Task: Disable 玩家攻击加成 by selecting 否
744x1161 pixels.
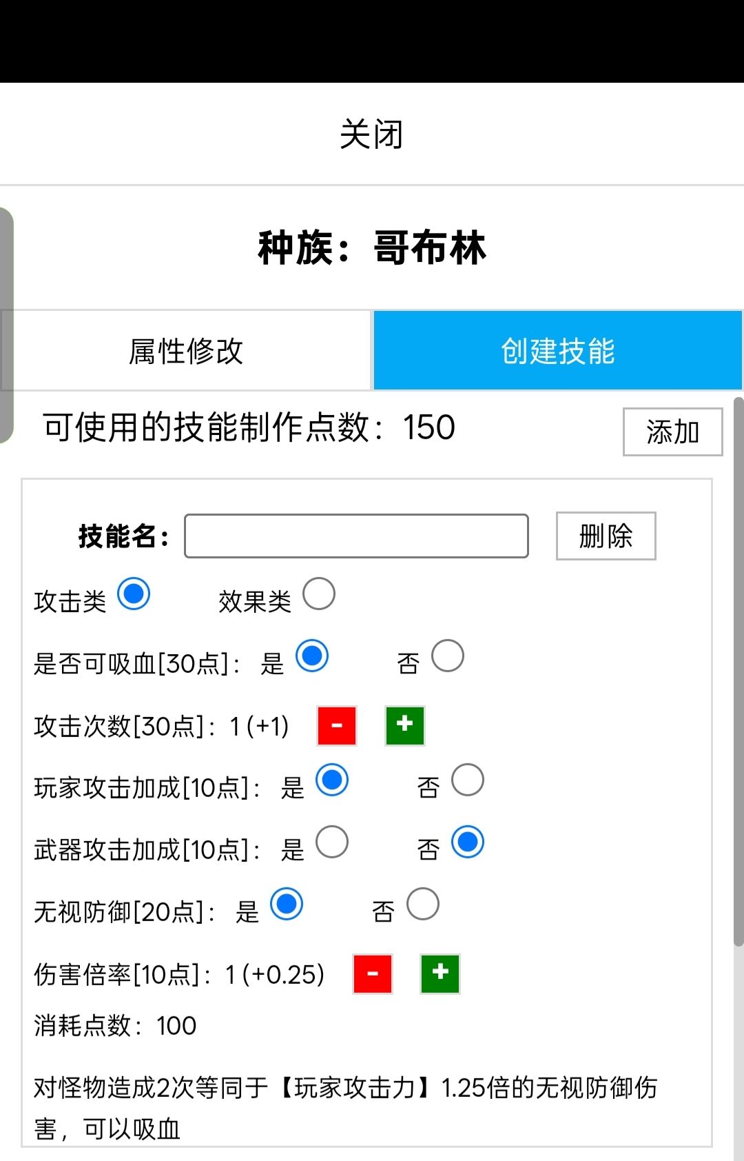Action: pyautogui.click(x=468, y=780)
